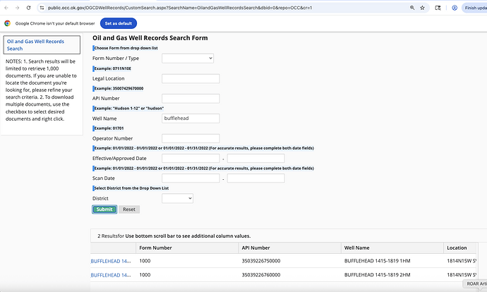
Task: Click the ROAR tooltip tab at bottom right
Action: point(475,284)
